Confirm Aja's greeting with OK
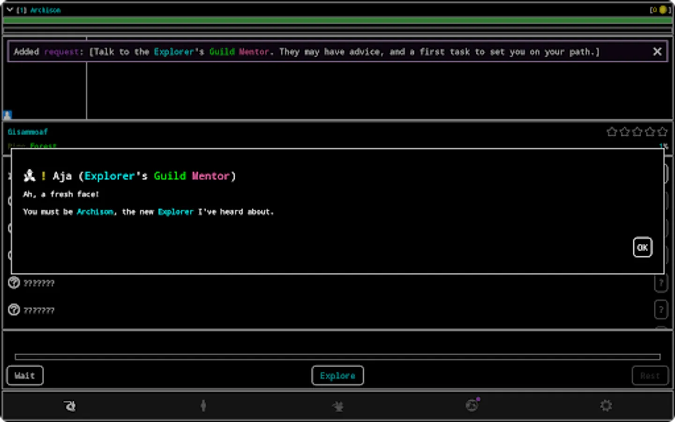 point(642,247)
